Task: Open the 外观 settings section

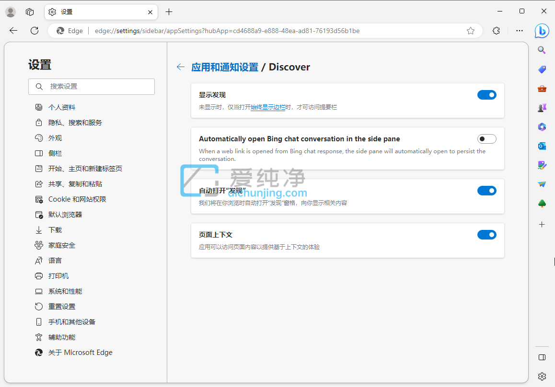Action: [x=55, y=137]
